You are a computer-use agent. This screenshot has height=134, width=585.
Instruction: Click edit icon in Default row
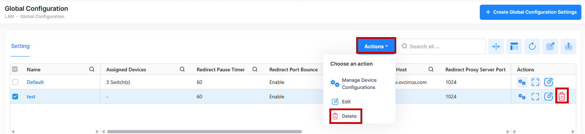(x=548, y=82)
